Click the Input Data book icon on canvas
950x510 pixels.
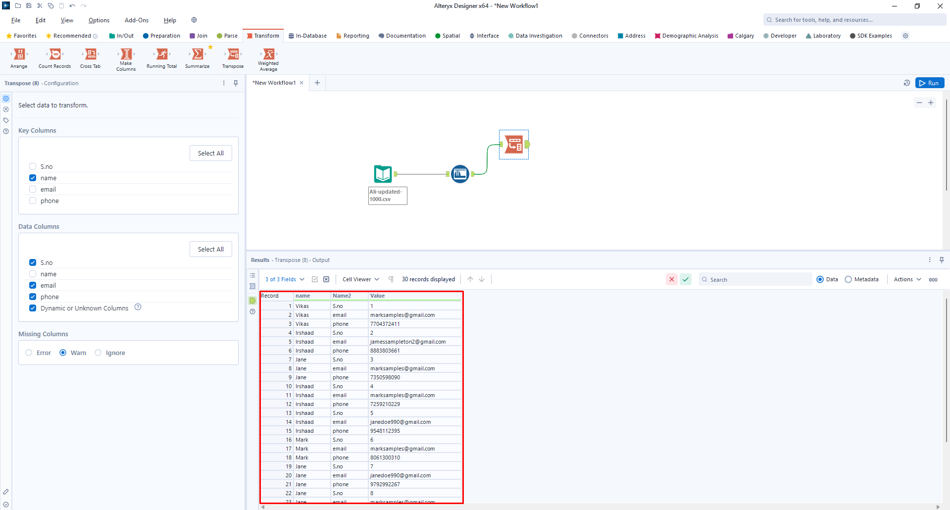click(383, 174)
